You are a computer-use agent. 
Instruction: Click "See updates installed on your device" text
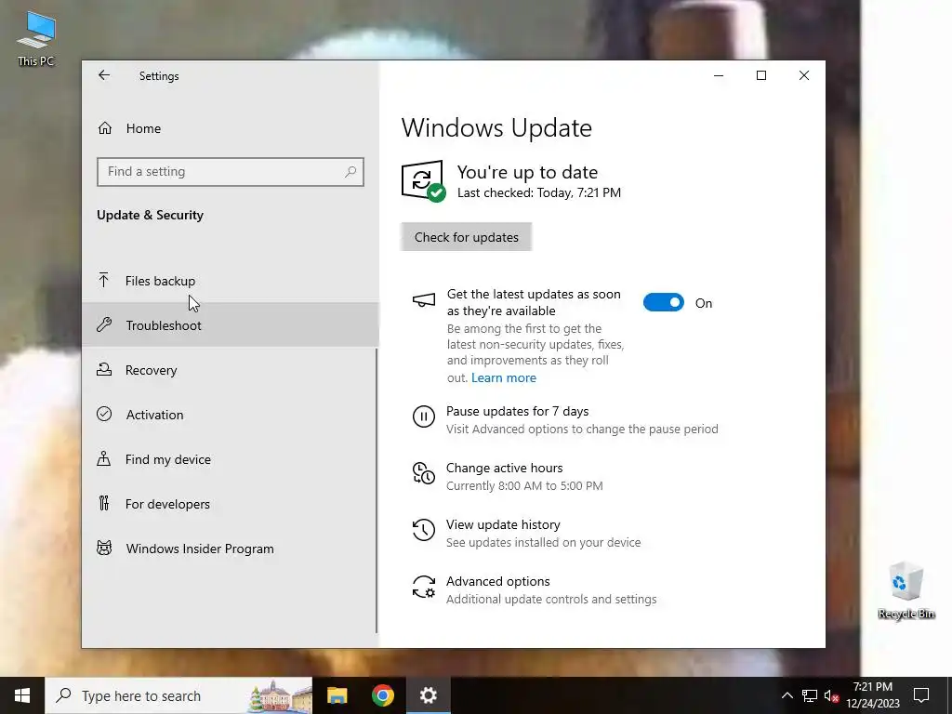(x=543, y=542)
